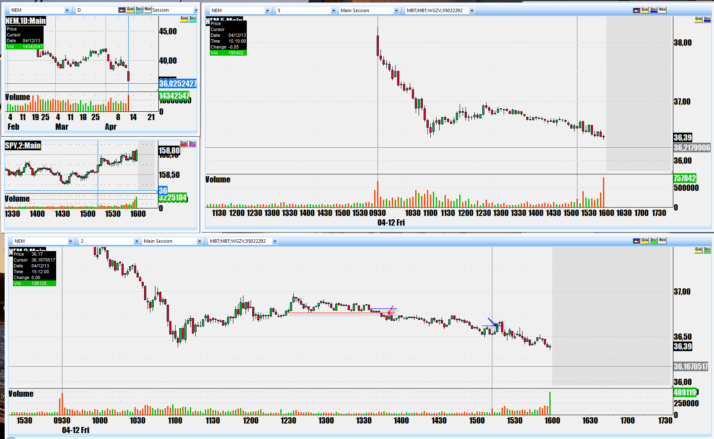714x439 pixels.
Task: Click the NEM,1D:Main chart title label
Action: click(26, 21)
